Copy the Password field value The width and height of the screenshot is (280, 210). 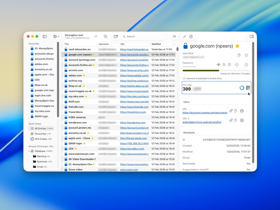[229, 65]
